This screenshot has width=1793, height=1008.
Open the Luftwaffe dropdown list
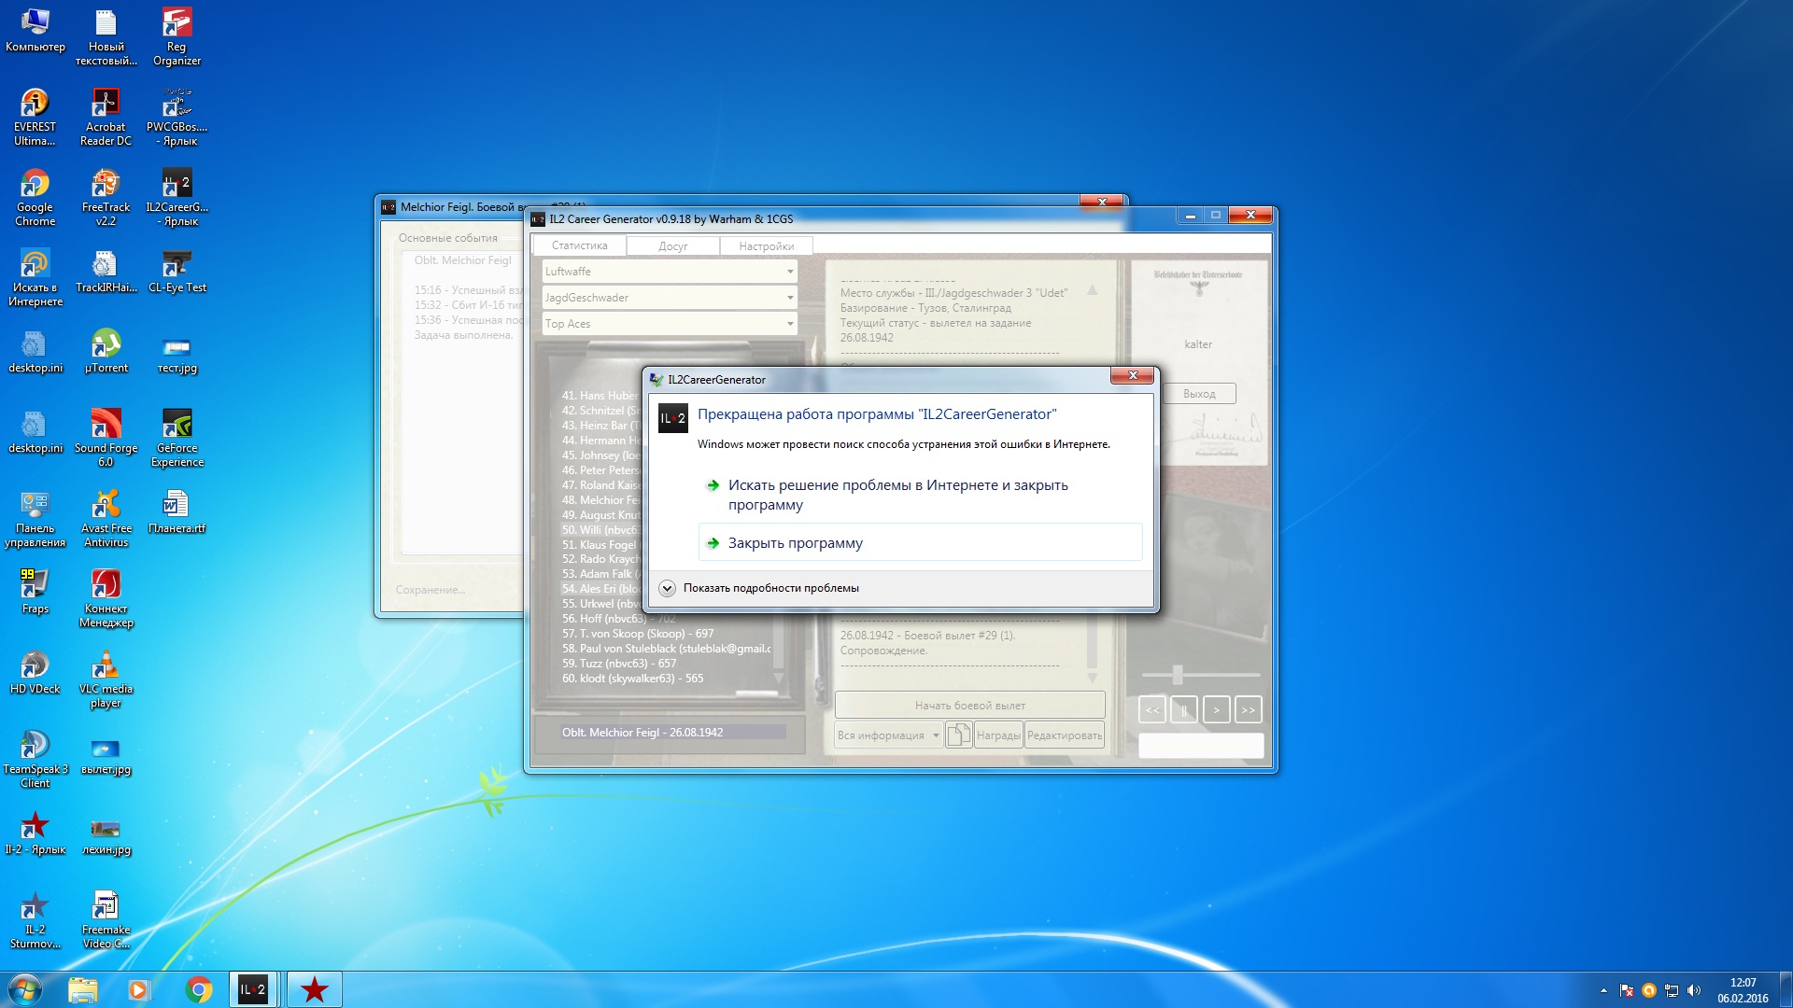tap(790, 272)
